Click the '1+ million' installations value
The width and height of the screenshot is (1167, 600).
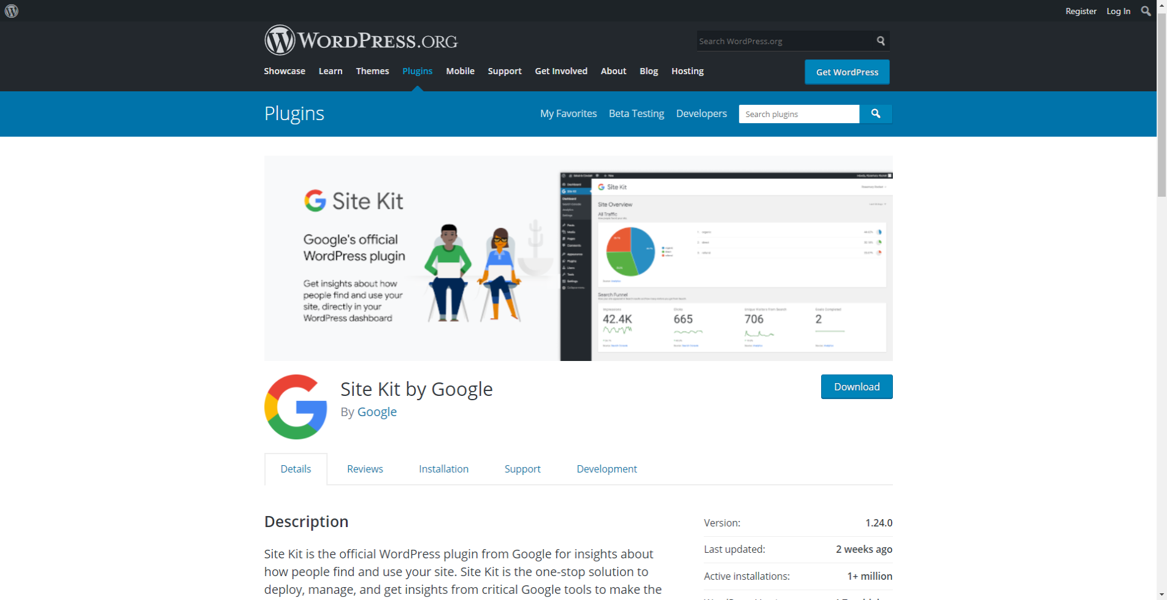click(870, 576)
